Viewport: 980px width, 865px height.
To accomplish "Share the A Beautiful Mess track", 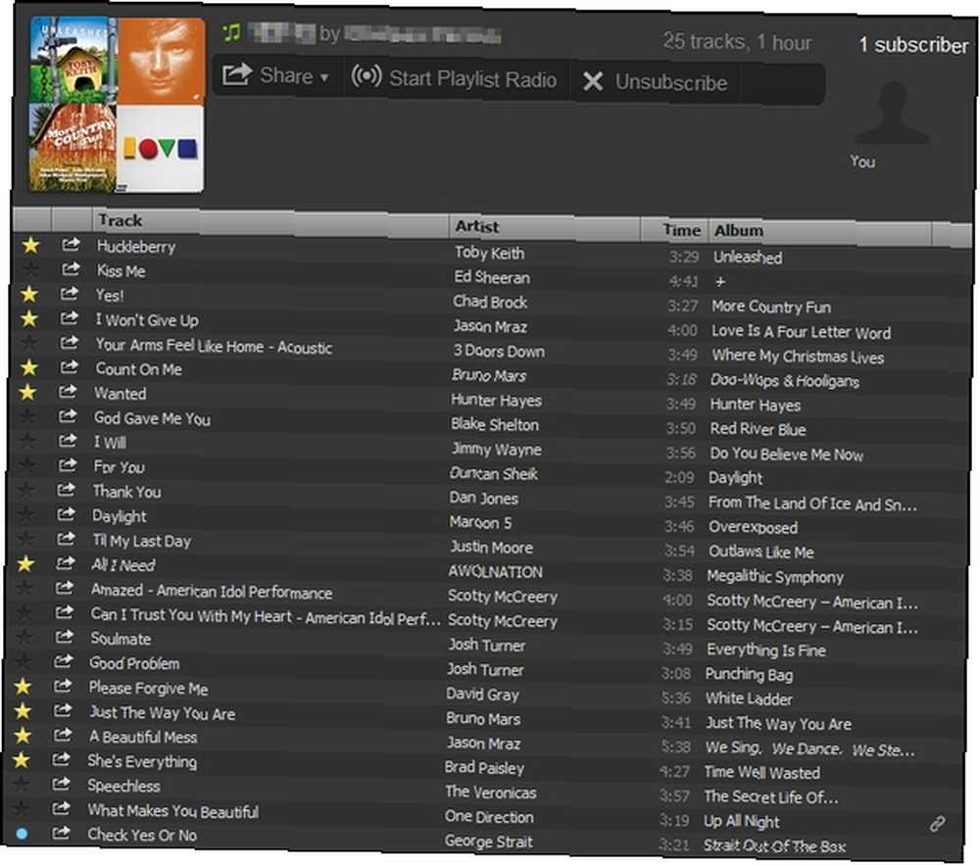I will (x=62, y=735).
